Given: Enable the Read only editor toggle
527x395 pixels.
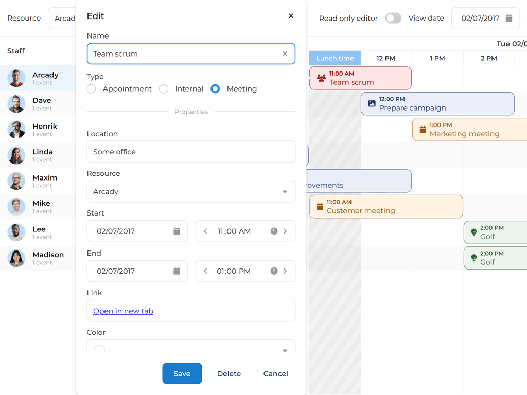Looking at the screenshot, I should click(x=393, y=17).
